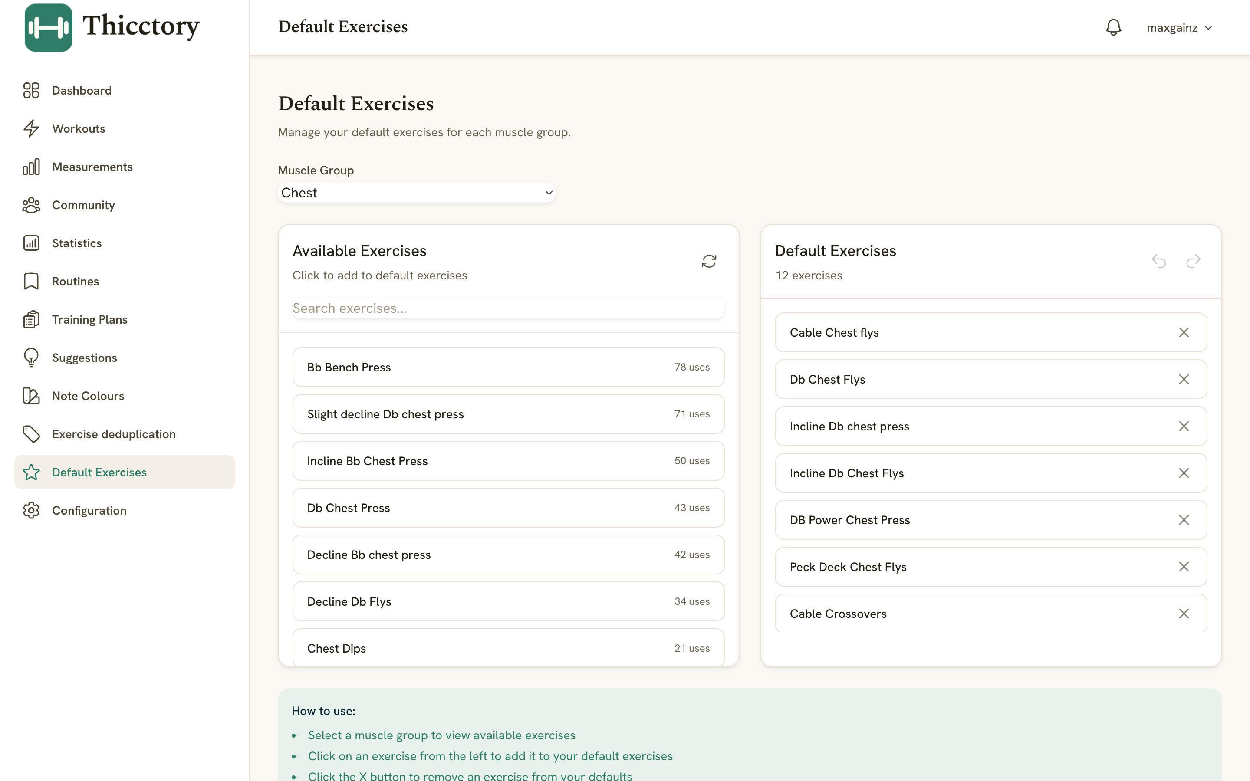Open the Configuration page
This screenshot has width=1250, height=781.
pyautogui.click(x=125, y=510)
